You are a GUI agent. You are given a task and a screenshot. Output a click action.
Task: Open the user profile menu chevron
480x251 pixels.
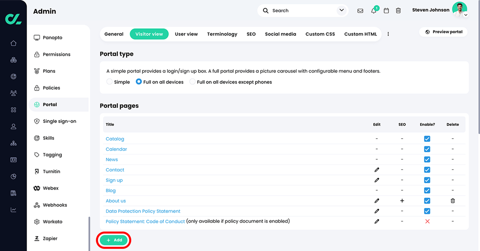click(465, 15)
